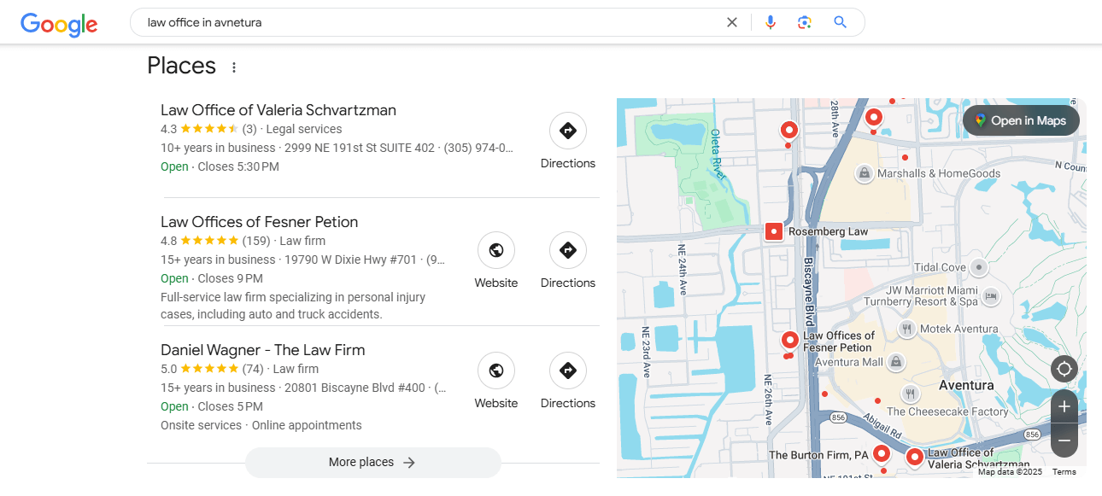Screen dimensions: 1102x496
Task: Click the JW Marriott hotel icon on map
Action: point(991,296)
